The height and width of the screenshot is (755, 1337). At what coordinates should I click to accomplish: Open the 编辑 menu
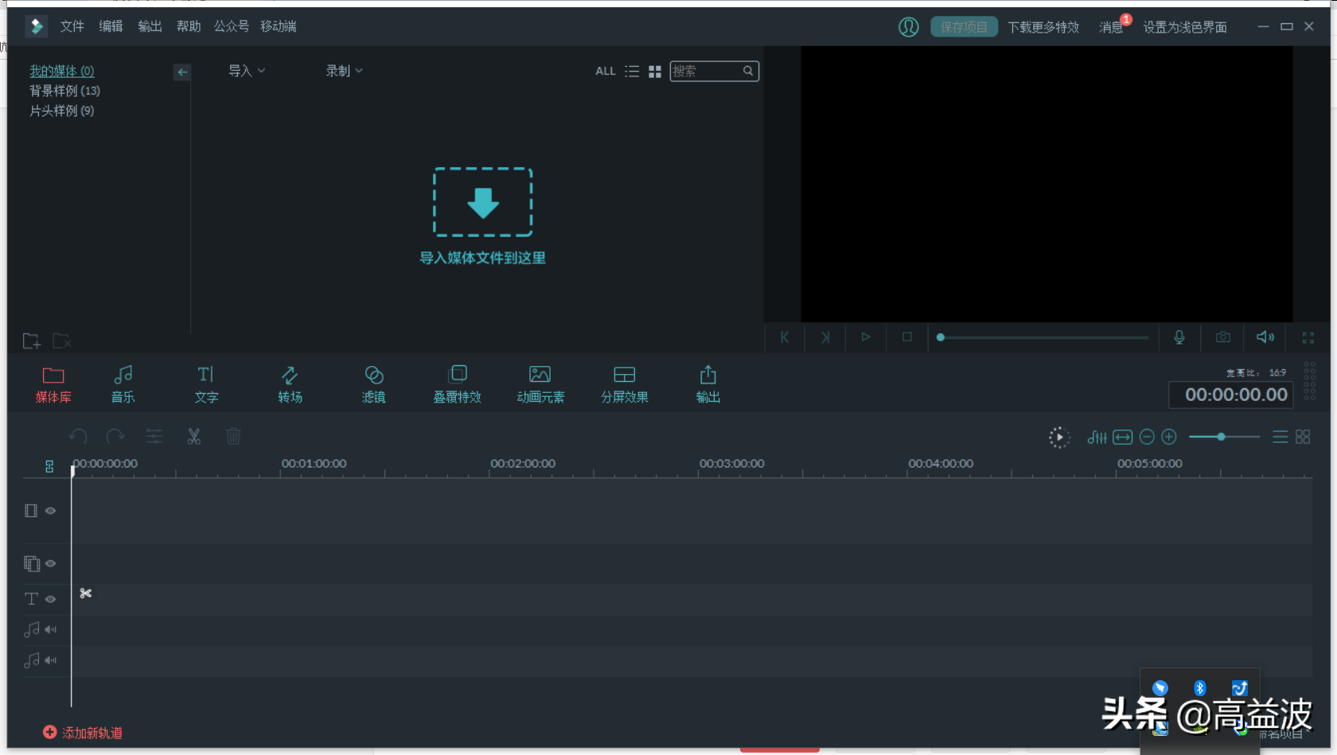click(111, 26)
